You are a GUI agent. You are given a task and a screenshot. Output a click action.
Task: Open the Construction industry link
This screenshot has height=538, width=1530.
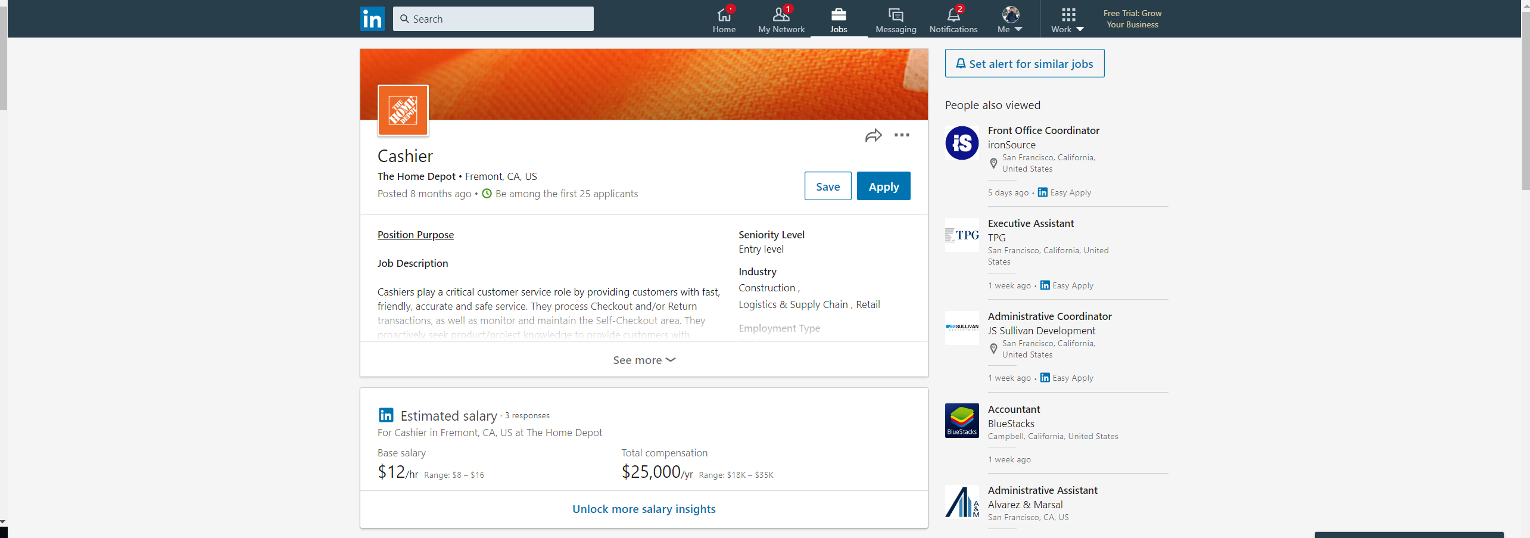pyautogui.click(x=767, y=288)
